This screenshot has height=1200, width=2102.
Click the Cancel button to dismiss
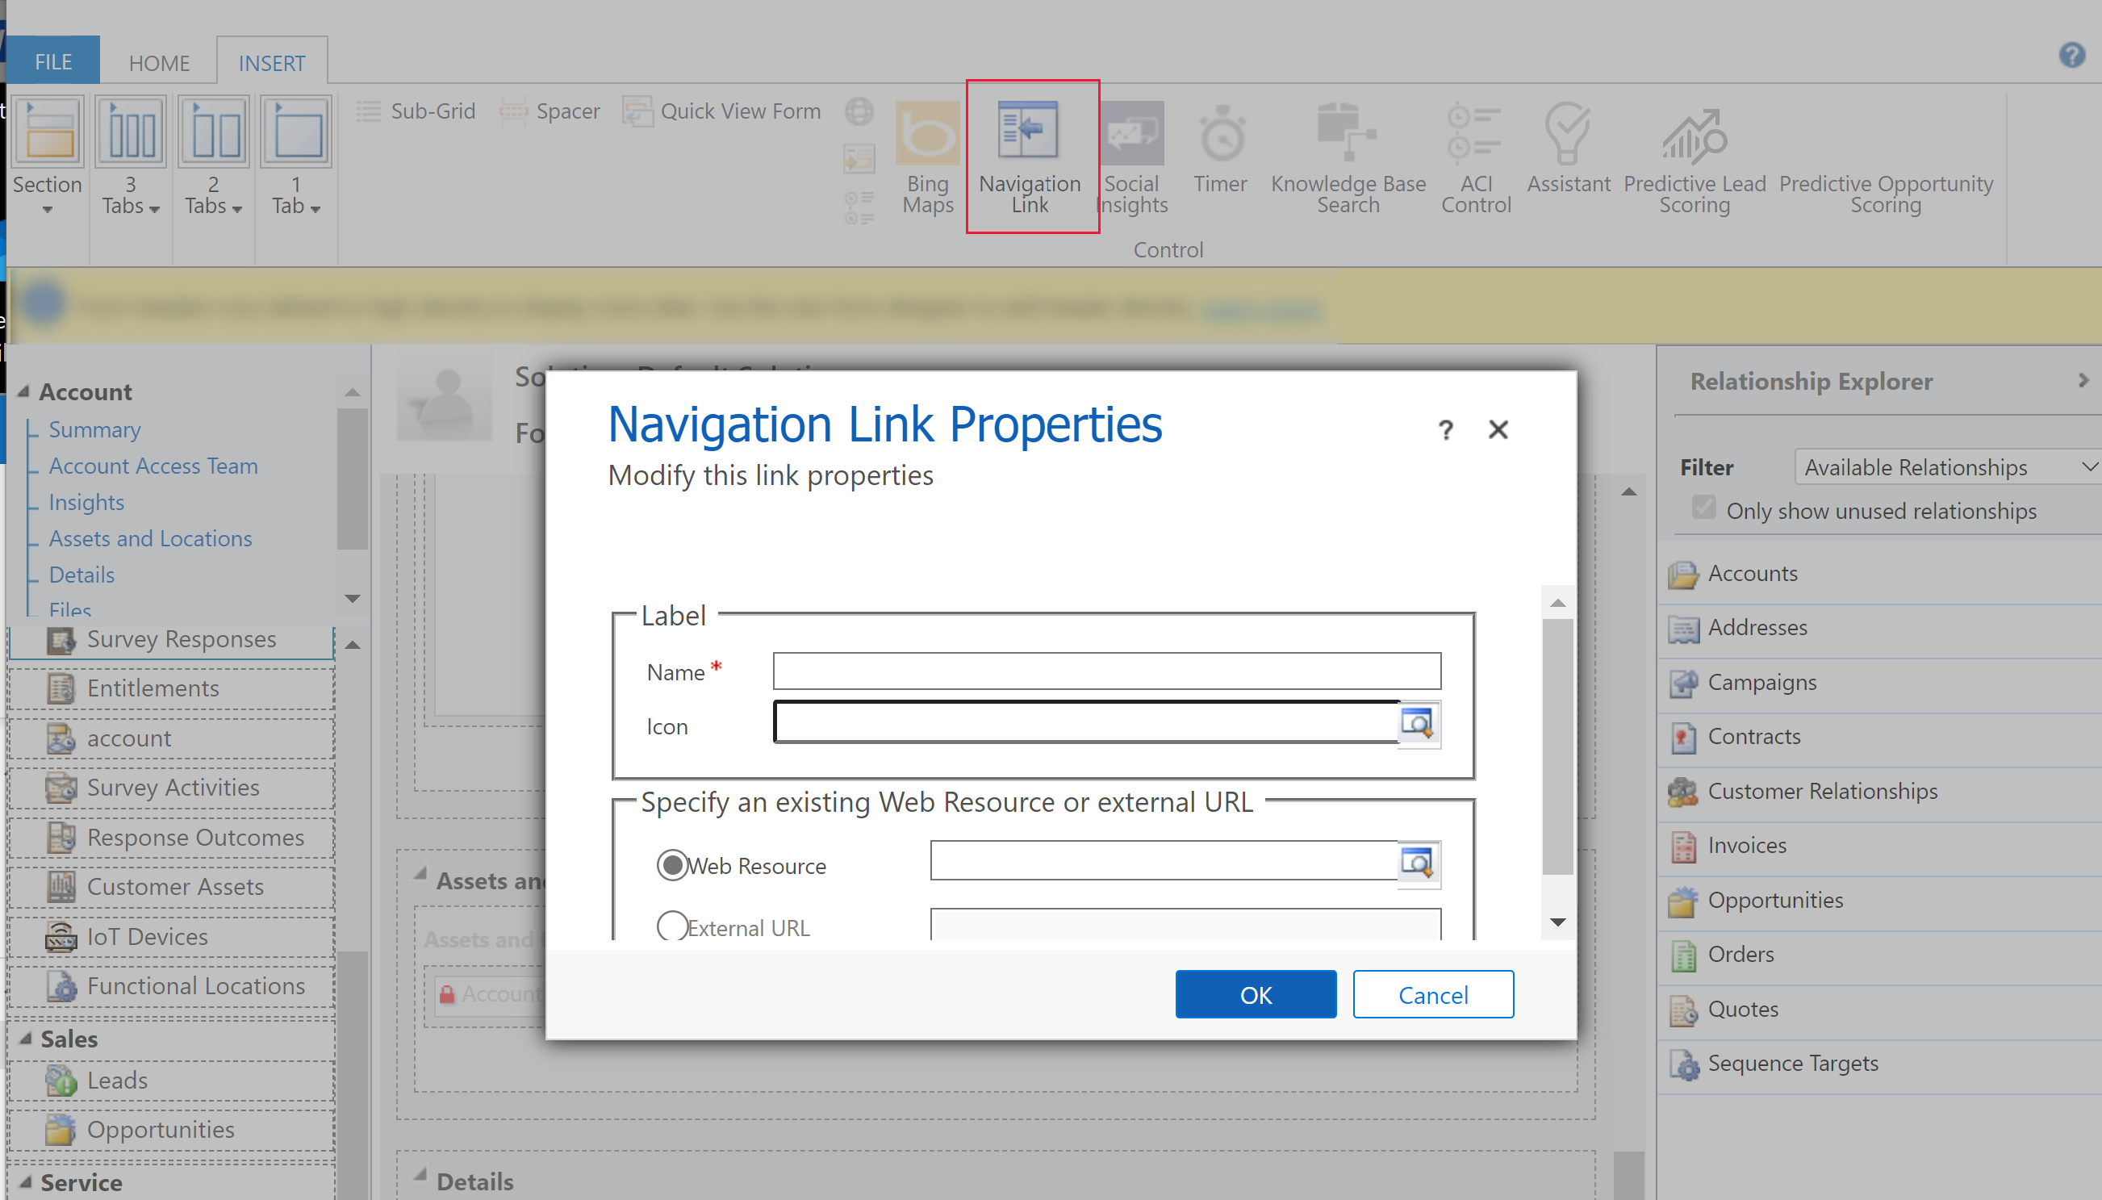[1432, 993]
